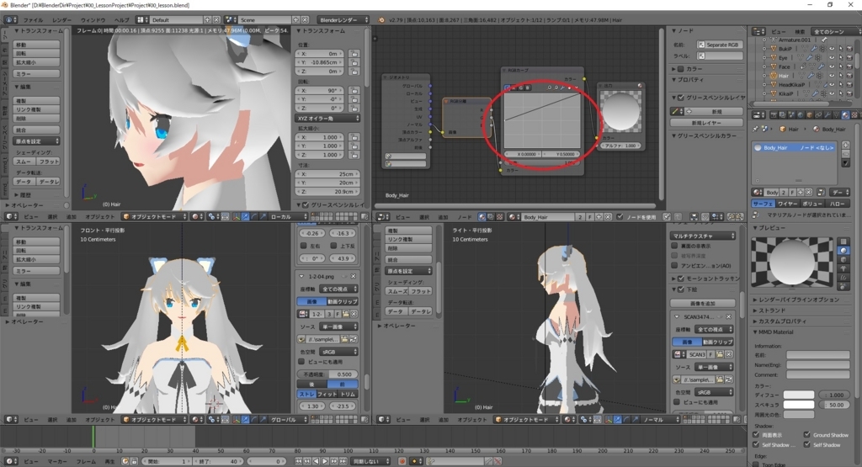Toggle render camera icon of Face in outliner

pyautogui.click(x=849, y=66)
